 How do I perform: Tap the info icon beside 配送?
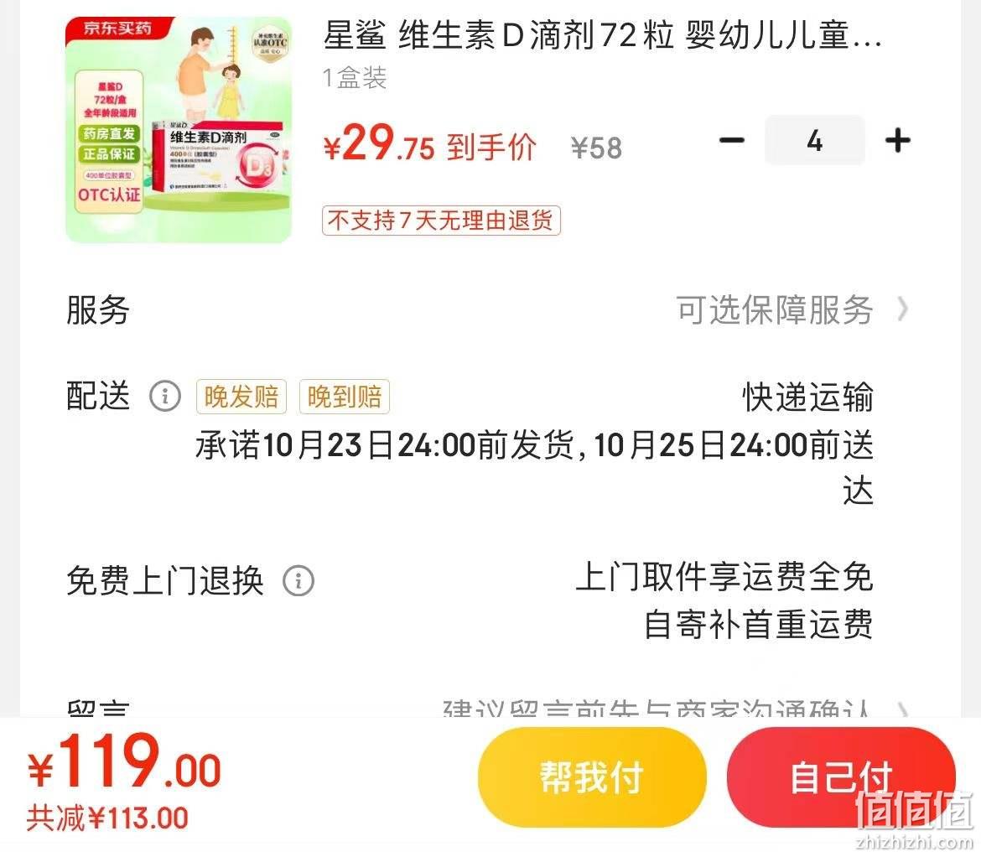pyautogui.click(x=165, y=396)
